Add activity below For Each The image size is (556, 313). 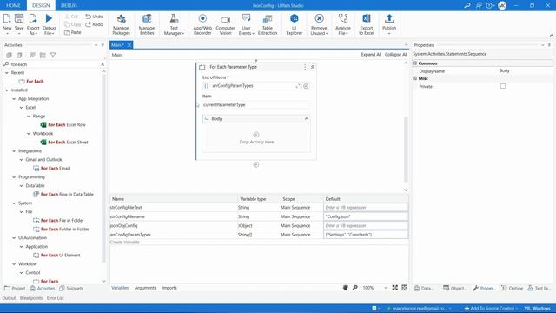[x=256, y=164]
